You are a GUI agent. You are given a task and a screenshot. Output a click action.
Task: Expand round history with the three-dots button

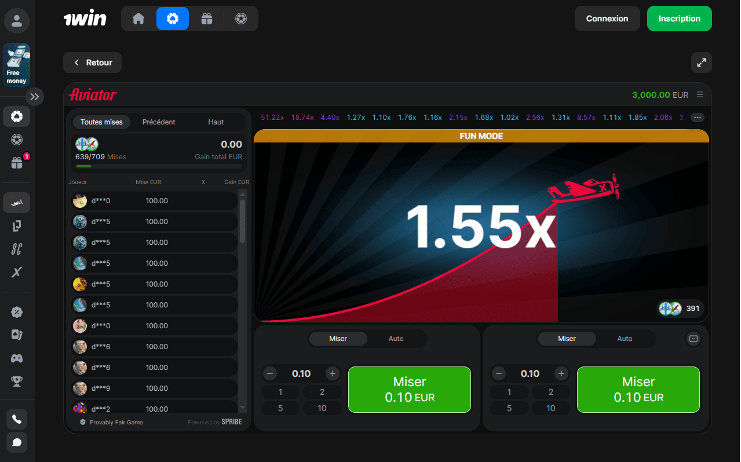coord(698,118)
